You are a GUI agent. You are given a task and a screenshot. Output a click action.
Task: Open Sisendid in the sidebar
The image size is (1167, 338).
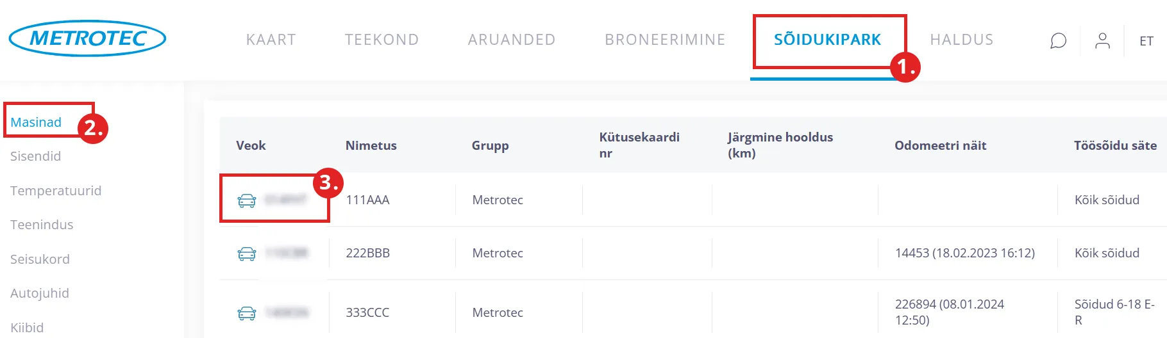[x=35, y=156]
